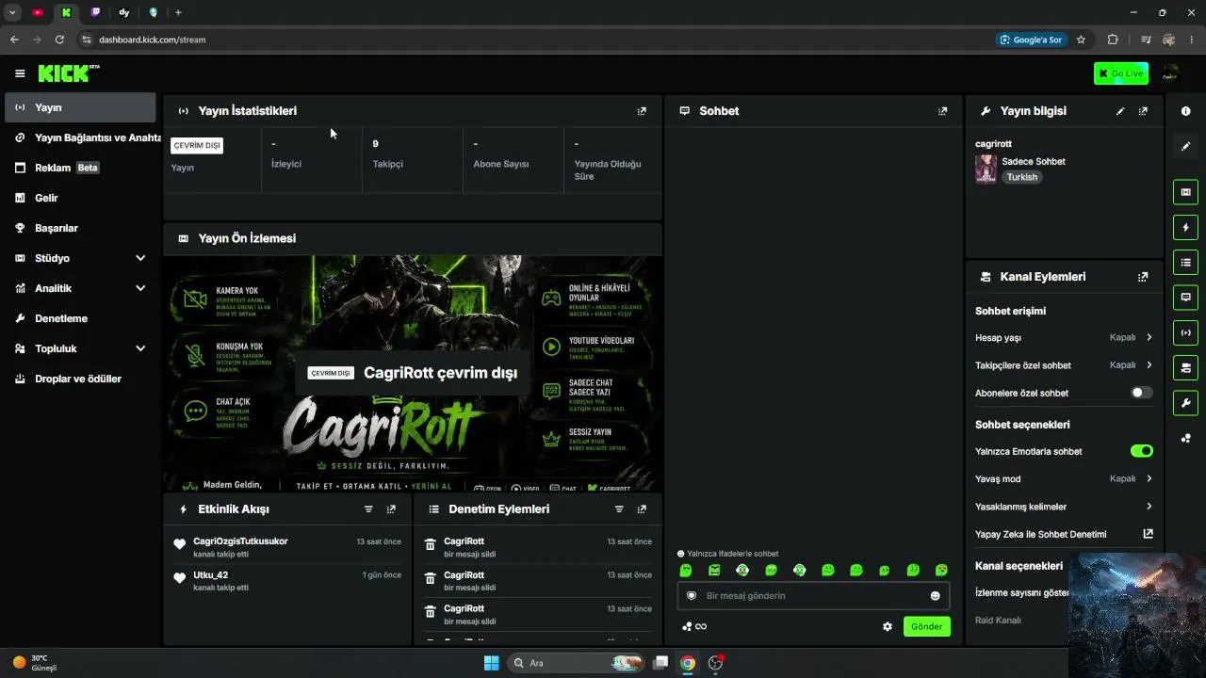Go to Reklam Beta page
1206x678 pixels.
(x=80, y=168)
